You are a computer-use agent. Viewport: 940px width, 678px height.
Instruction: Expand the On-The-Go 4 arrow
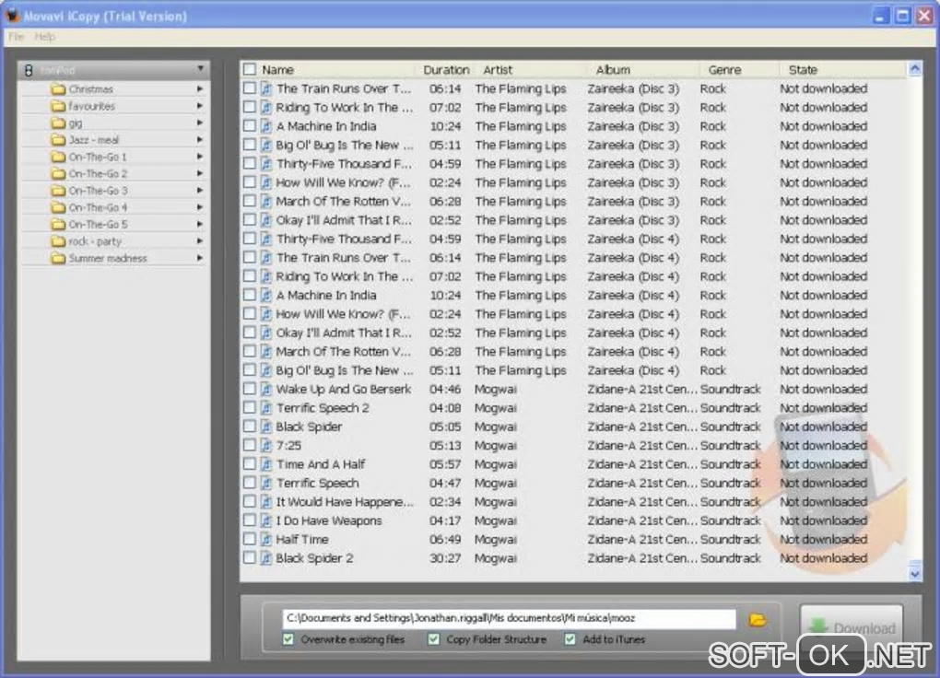click(x=200, y=207)
